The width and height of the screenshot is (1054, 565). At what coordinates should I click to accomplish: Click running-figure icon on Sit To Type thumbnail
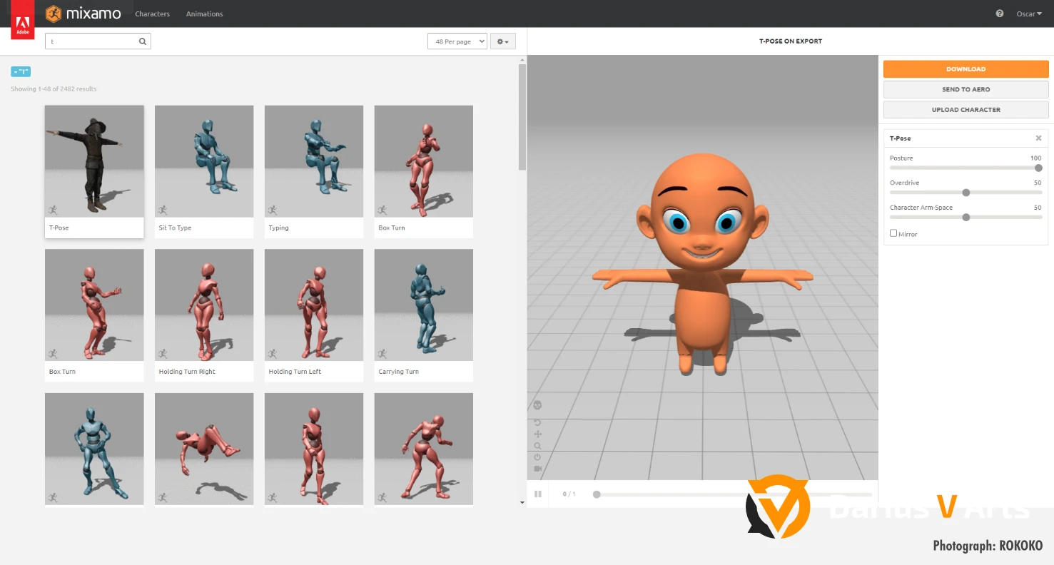(x=163, y=210)
